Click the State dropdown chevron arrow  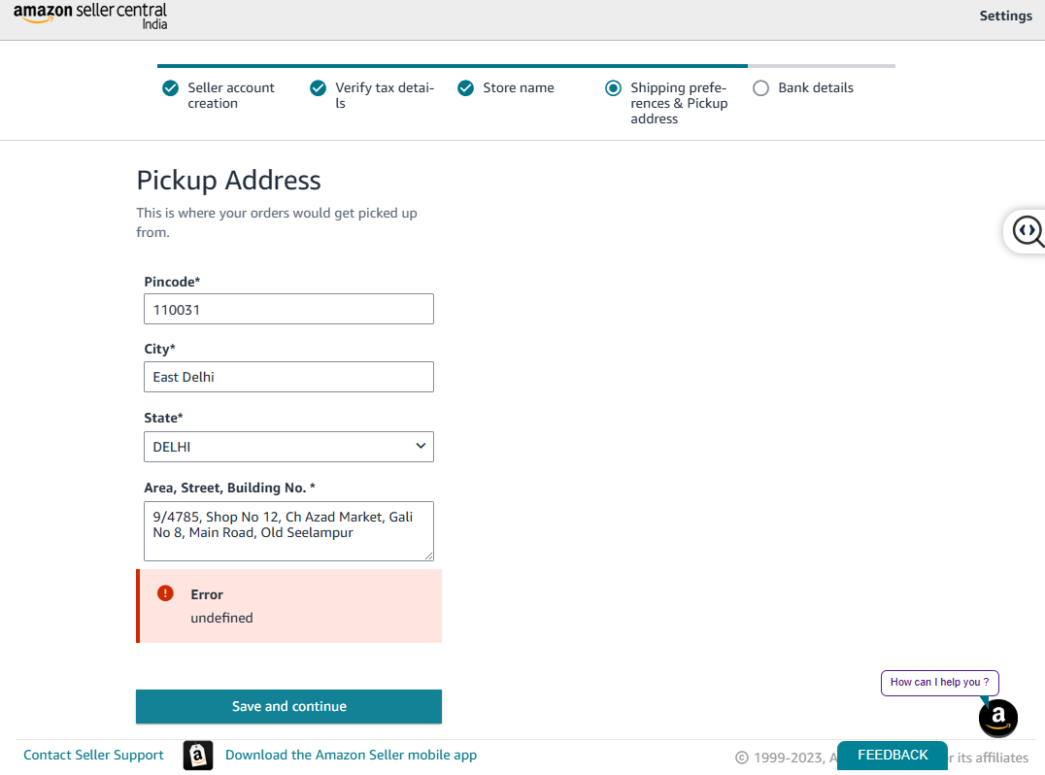coord(421,446)
